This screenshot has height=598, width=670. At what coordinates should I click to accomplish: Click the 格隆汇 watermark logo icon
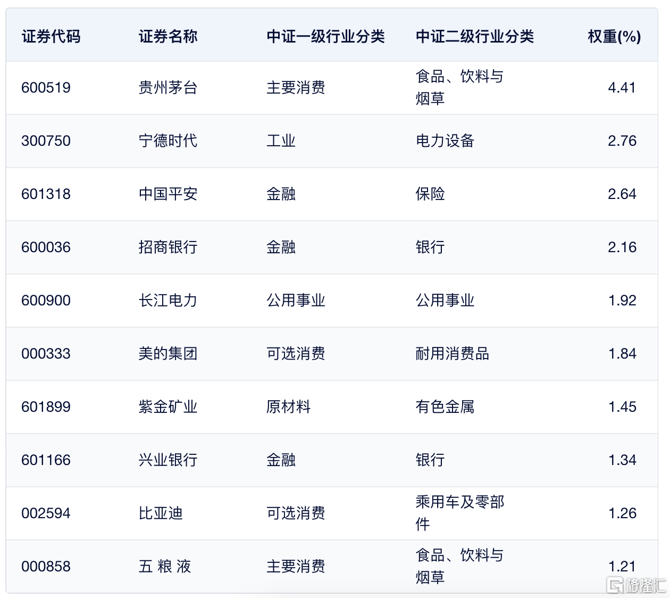click(x=616, y=585)
